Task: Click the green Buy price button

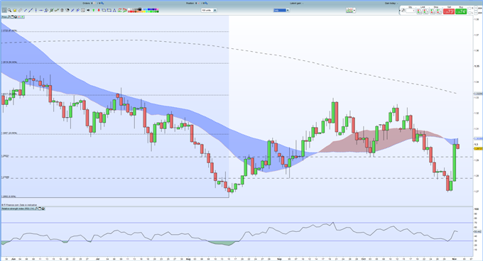Action: 461,11
